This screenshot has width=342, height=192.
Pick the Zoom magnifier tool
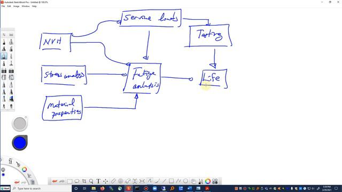[91, 181]
